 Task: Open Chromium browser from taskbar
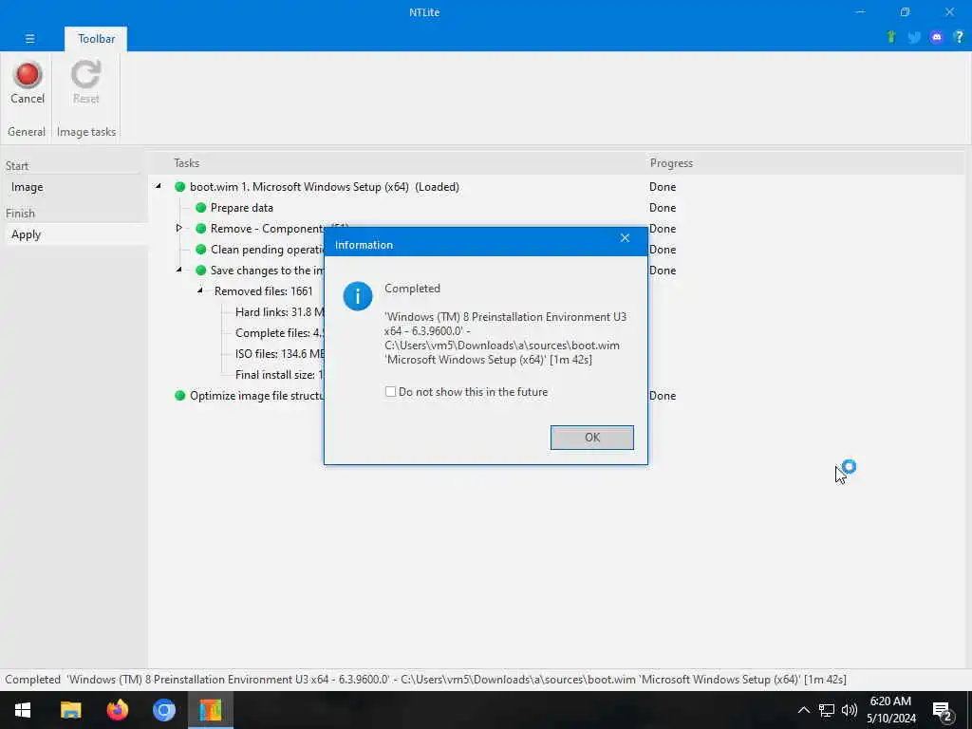163,710
